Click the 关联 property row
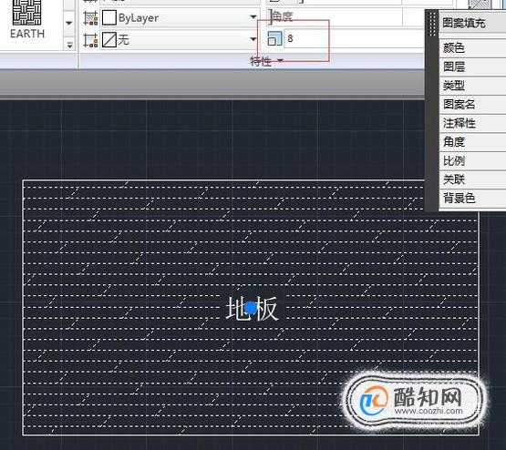Screen dimensions: 506x450 [x=472, y=179]
